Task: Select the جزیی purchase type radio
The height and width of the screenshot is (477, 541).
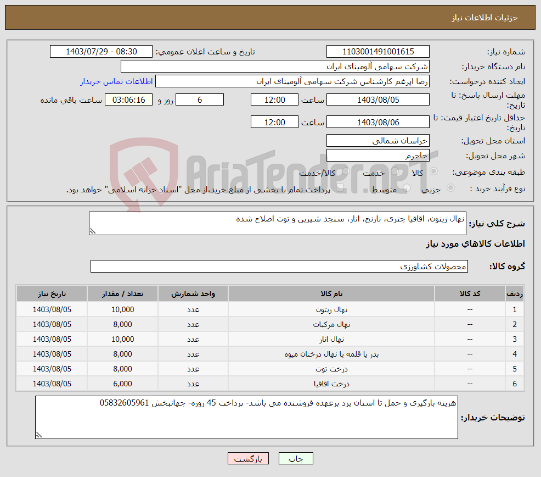Action: (450, 188)
